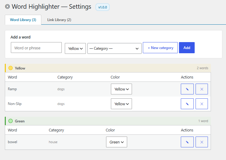Image resolution: width=226 pixels, height=160 pixels.
Task: Edit the Non-Slip word entry
Action: click(x=187, y=104)
